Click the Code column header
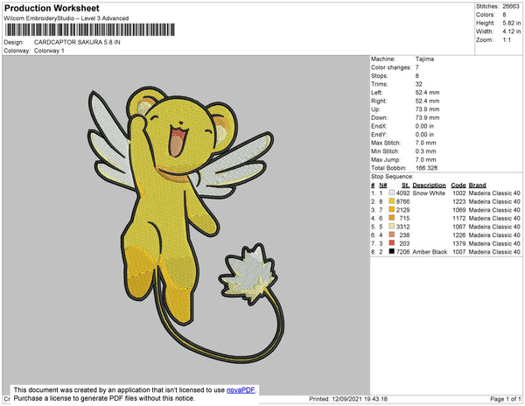The width and height of the screenshot is (525, 406). click(458, 185)
